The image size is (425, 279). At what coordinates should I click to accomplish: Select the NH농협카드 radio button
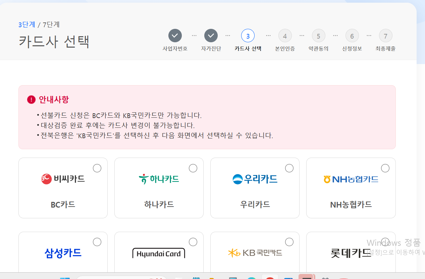click(385, 168)
